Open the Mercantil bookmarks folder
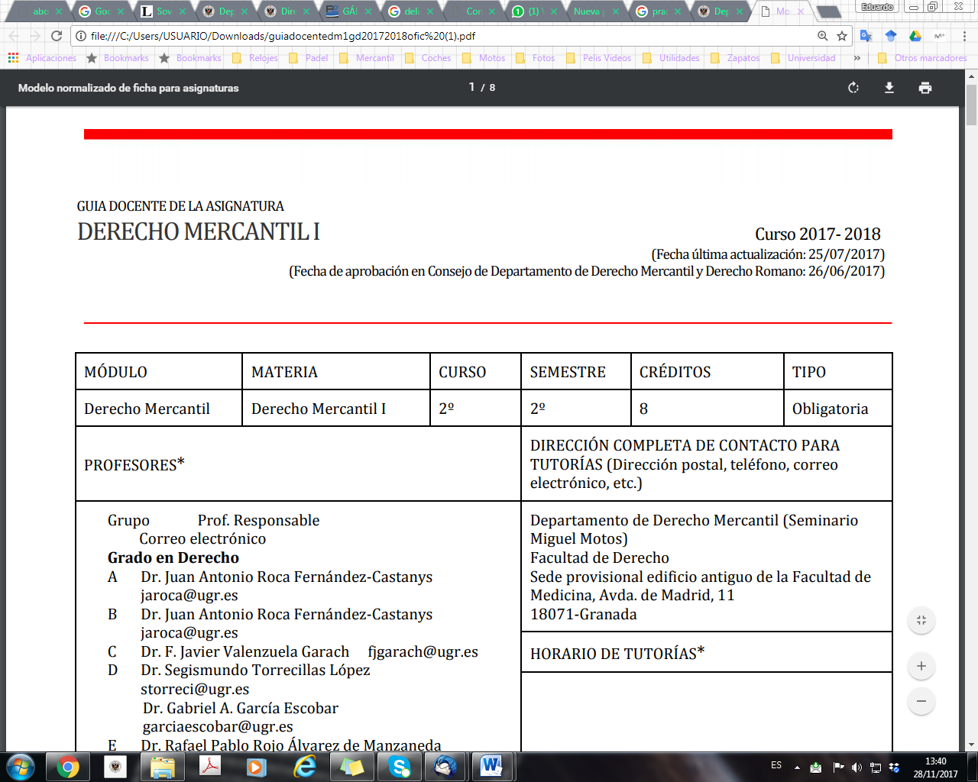This screenshot has width=978, height=782. click(367, 58)
